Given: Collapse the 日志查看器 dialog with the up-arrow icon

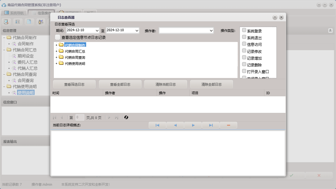Looking at the screenshot, I should pyautogui.click(x=275, y=17).
